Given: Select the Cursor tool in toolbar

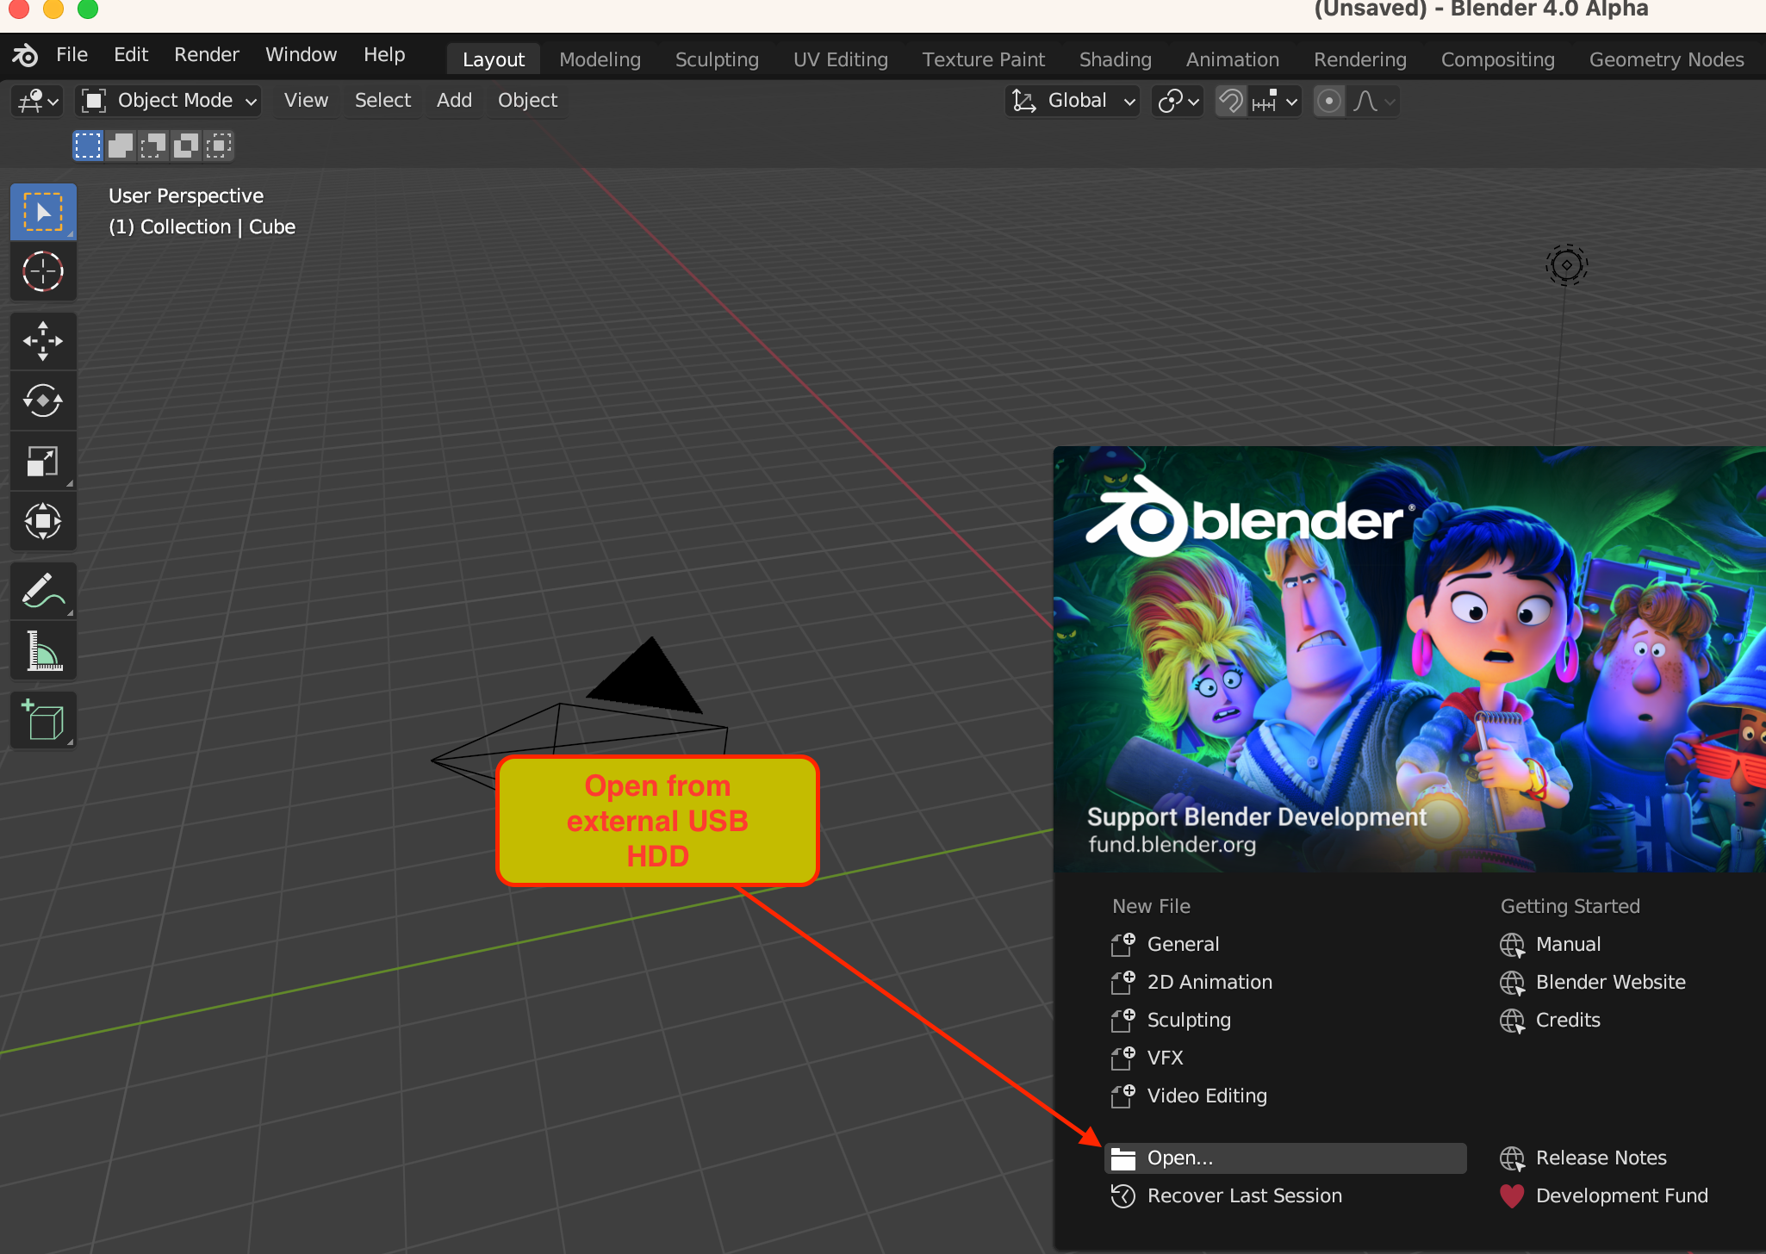Looking at the screenshot, I should point(42,272).
